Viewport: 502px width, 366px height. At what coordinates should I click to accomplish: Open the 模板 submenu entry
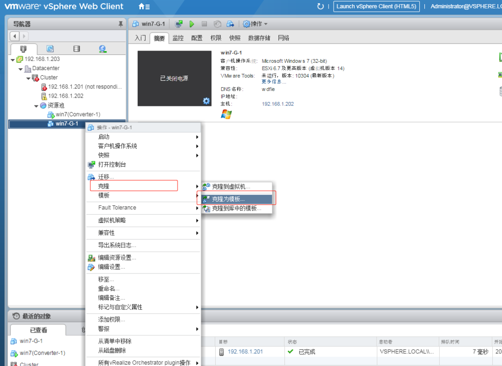[143, 196]
